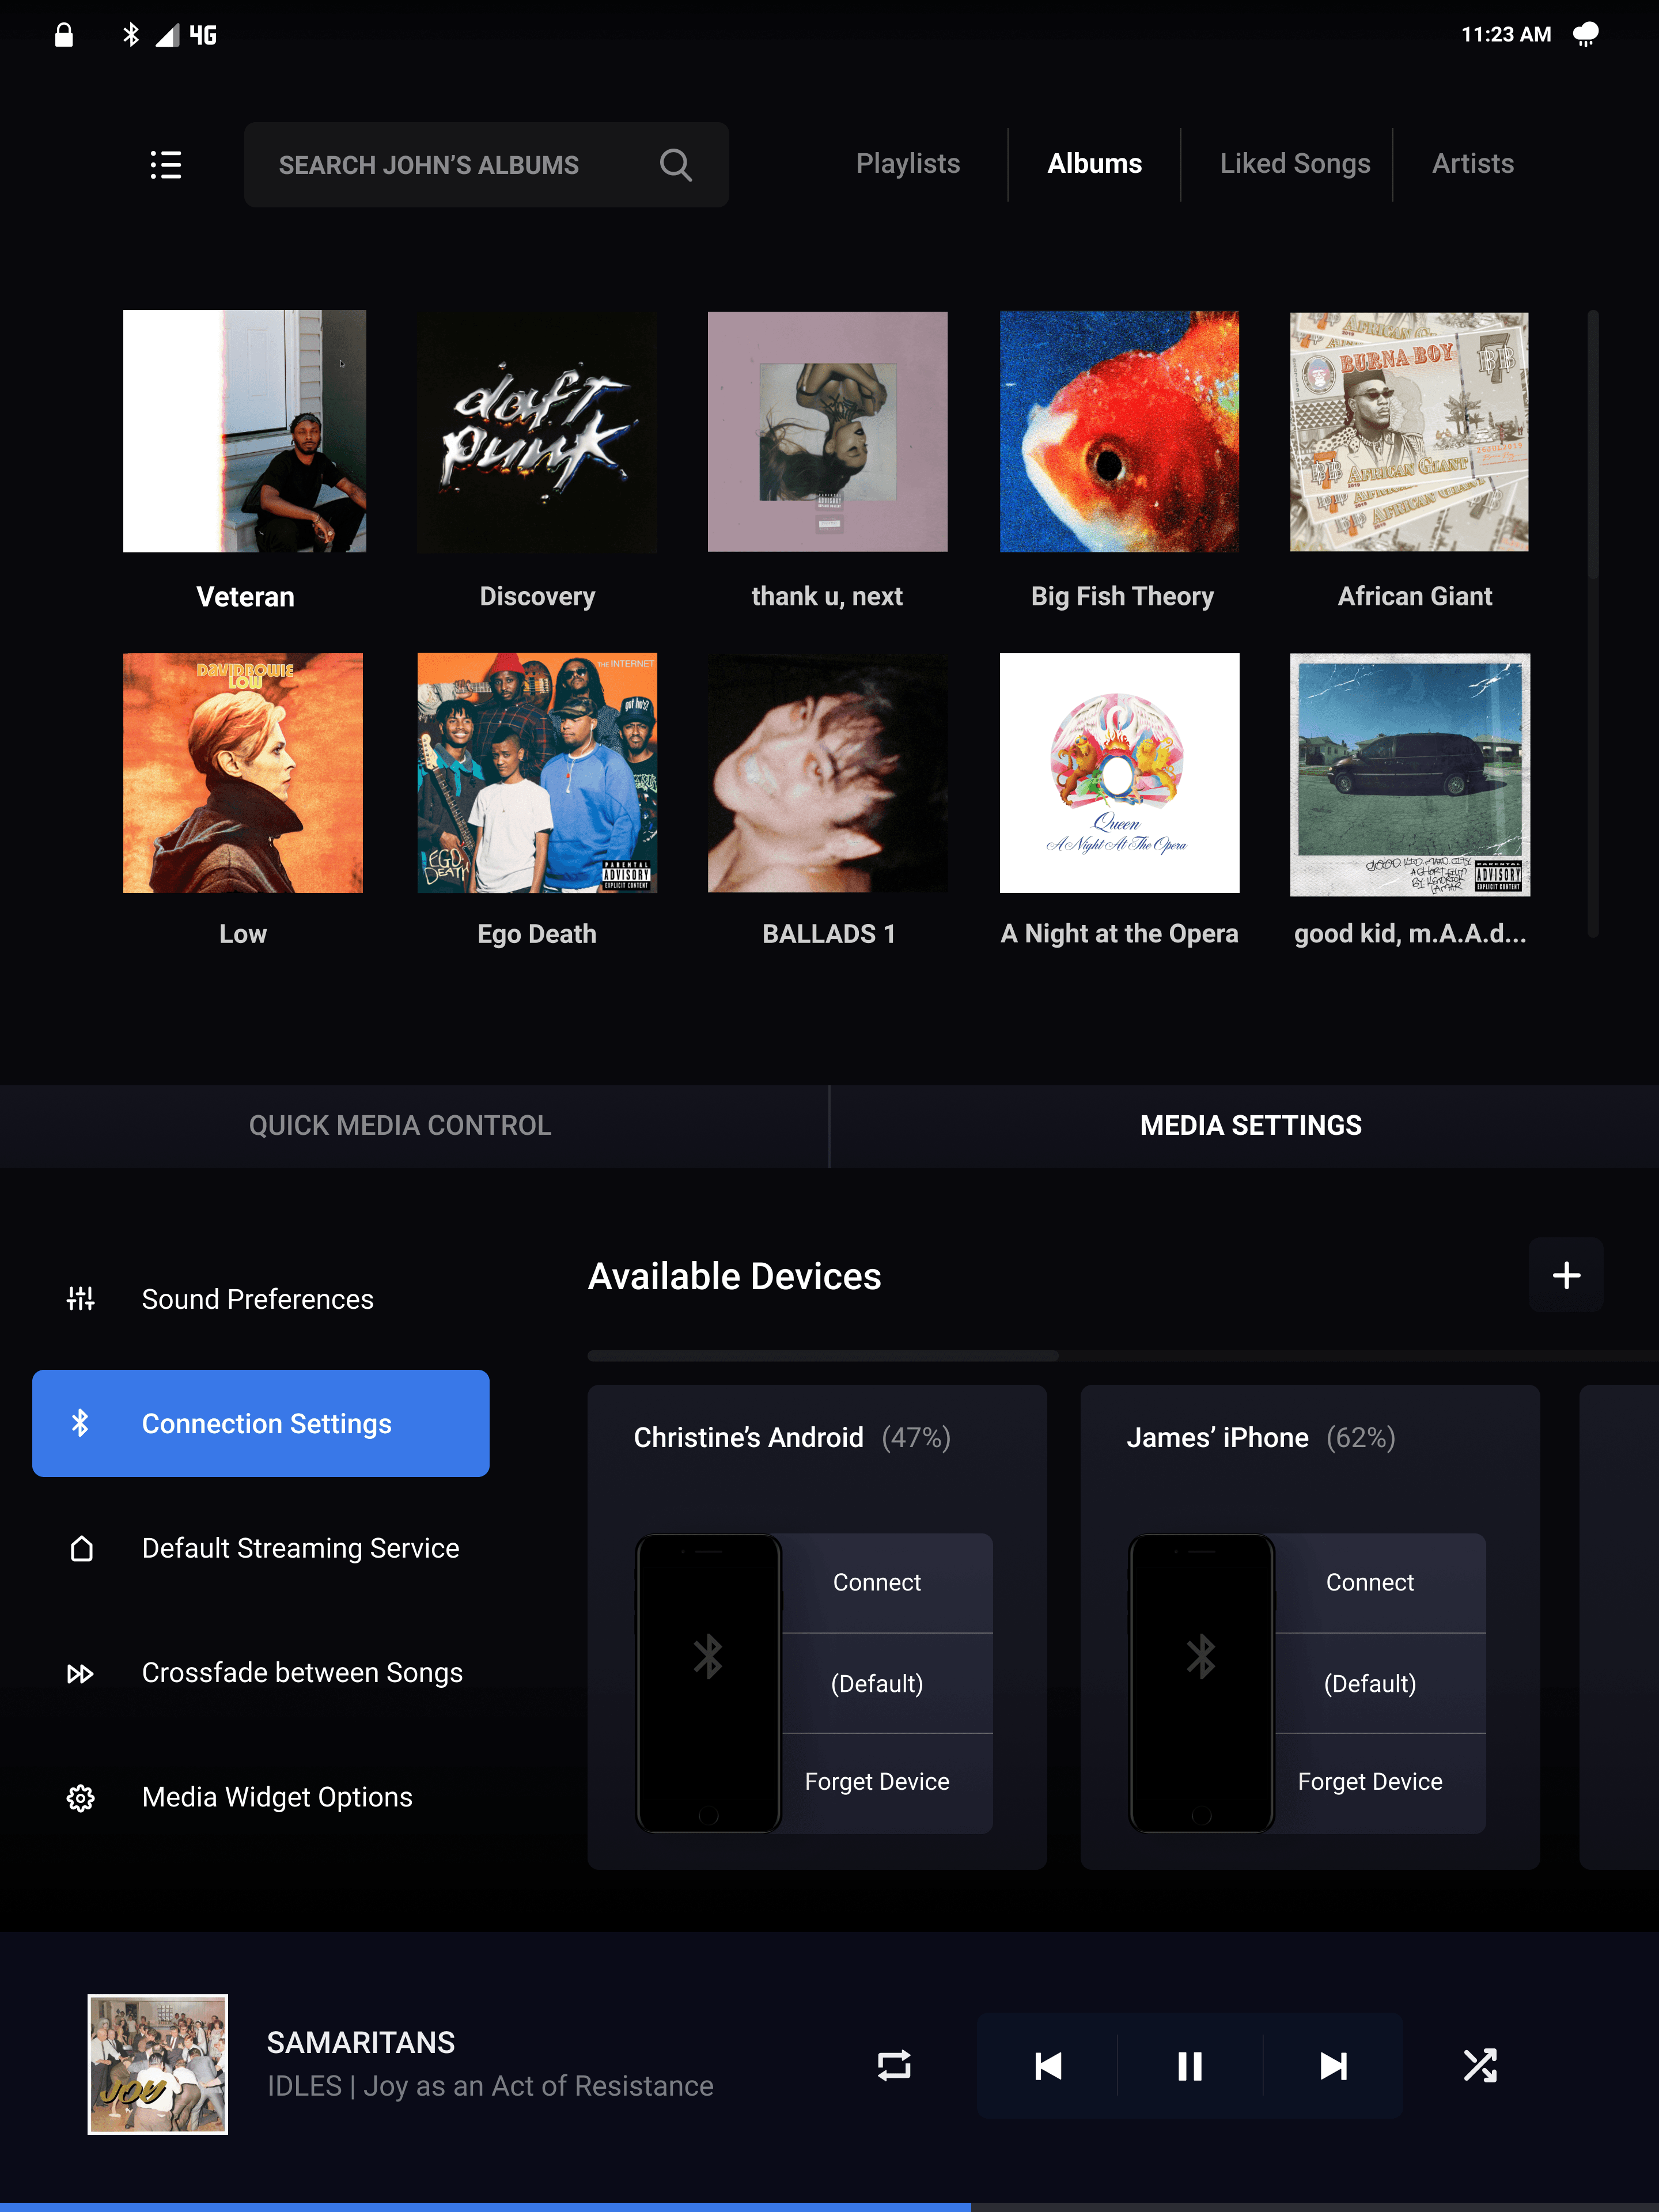Click the Available Devices heading
Image resolution: width=1659 pixels, height=2212 pixels.
click(x=735, y=1276)
